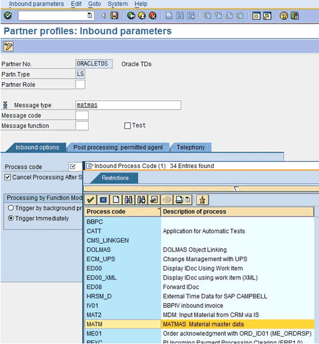Select Trigger Immediately radio button
Image resolution: width=319 pixels, height=344 pixels.
(x=11, y=218)
